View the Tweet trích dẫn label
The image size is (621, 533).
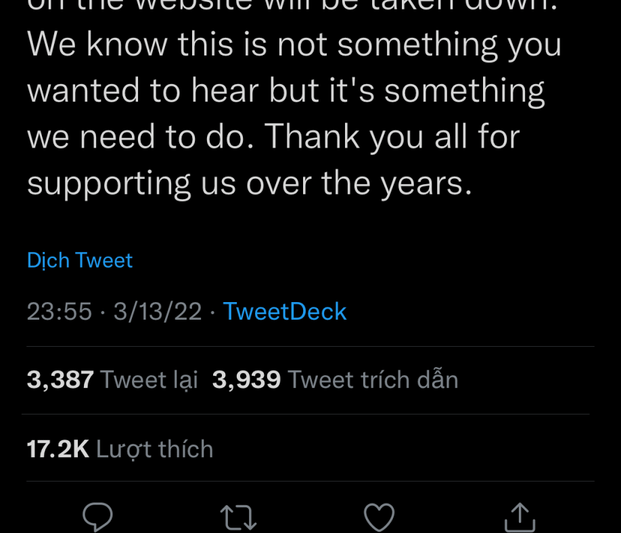pyautogui.click(x=373, y=380)
